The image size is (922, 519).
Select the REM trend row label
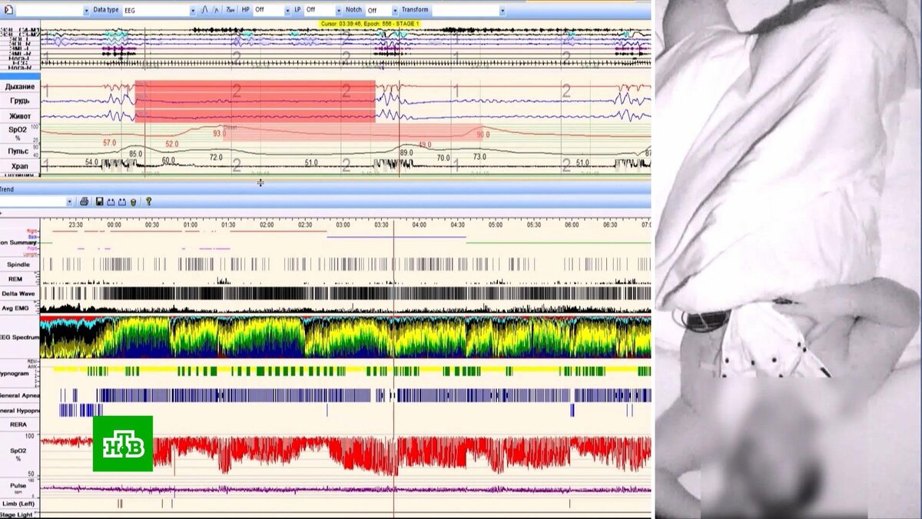coord(15,279)
